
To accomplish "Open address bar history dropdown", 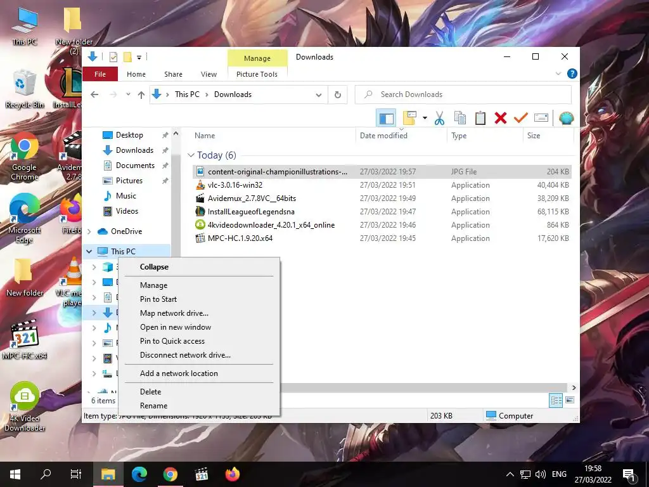I will [319, 95].
